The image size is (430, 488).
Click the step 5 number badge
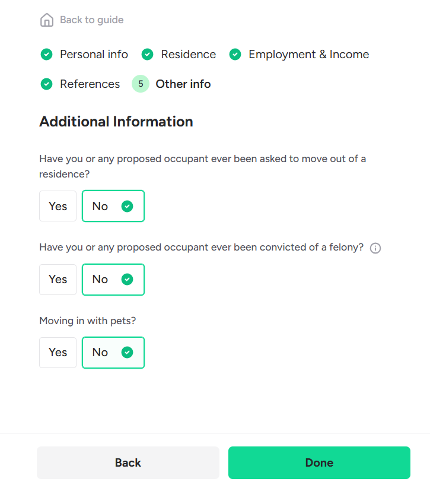(141, 84)
